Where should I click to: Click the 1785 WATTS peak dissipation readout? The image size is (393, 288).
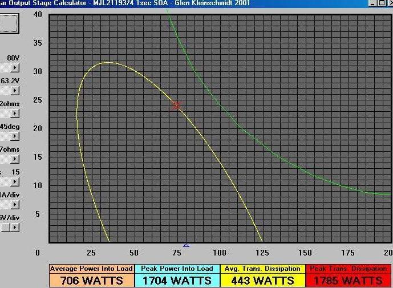click(348, 280)
